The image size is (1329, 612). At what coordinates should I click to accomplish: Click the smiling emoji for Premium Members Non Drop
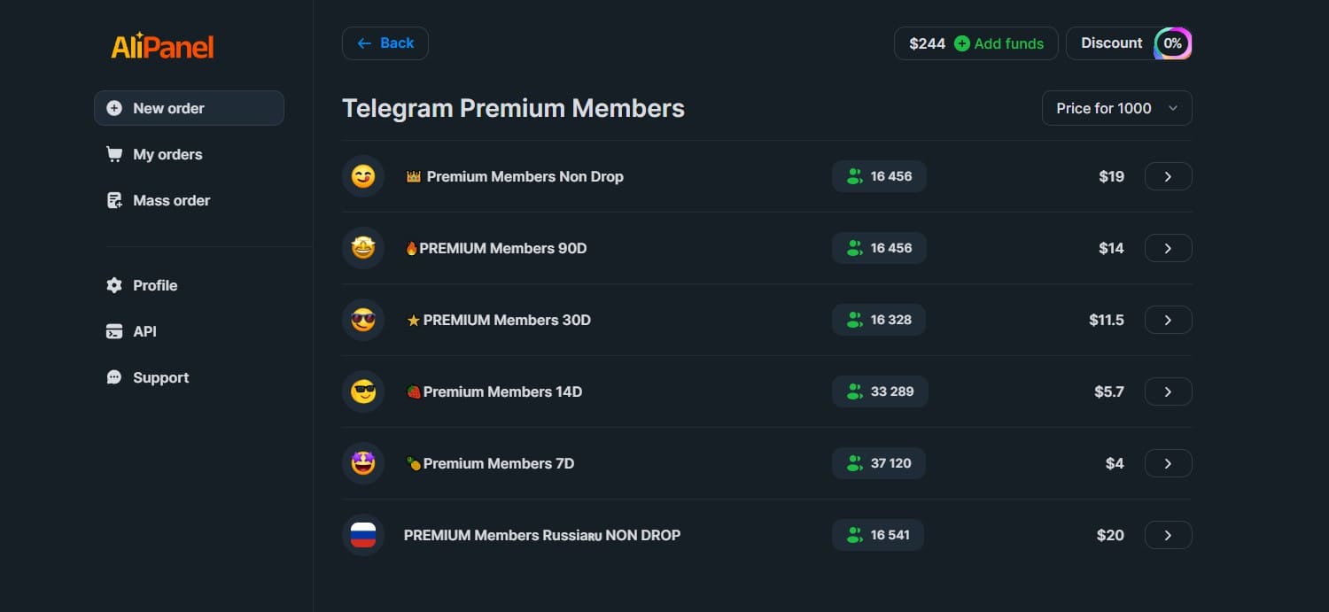362,175
